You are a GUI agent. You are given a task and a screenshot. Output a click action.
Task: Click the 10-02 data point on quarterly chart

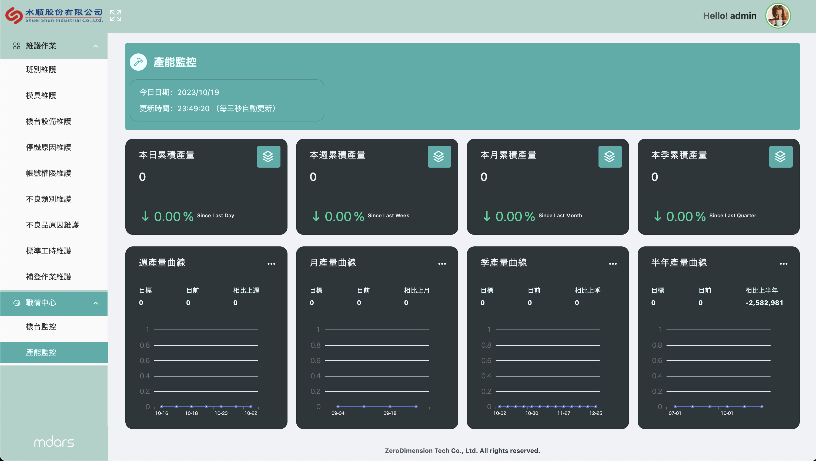click(x=500, y=407)
